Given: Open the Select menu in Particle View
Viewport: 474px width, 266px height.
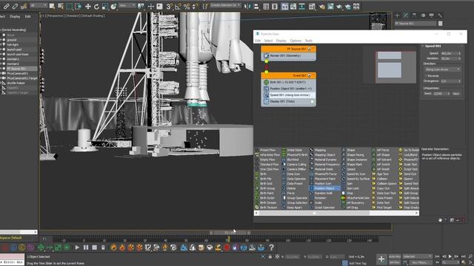Looking at the screenshot, I should click(x=268, y=41).
